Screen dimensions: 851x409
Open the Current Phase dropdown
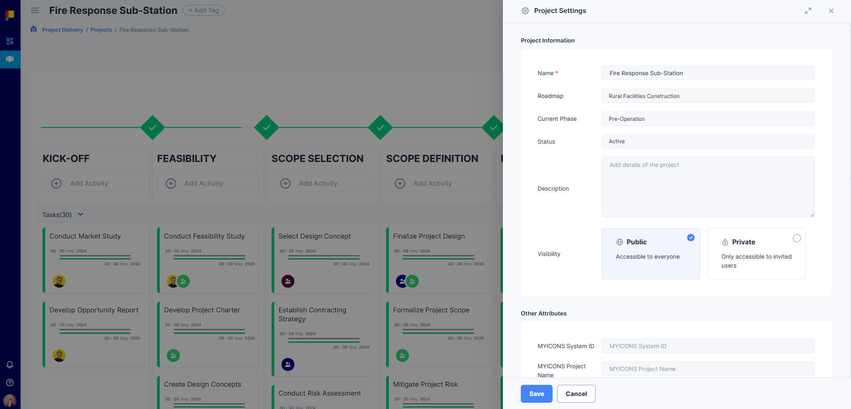(x=708, y=119)
